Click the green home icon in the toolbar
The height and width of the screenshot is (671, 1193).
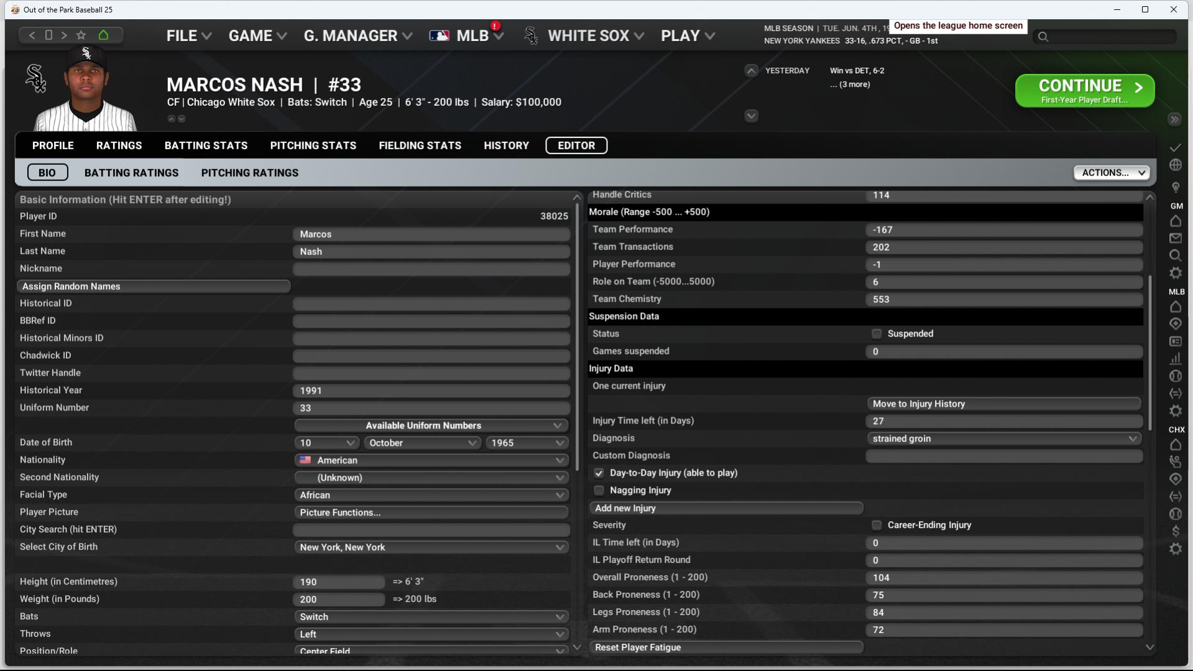click(104, 35)
